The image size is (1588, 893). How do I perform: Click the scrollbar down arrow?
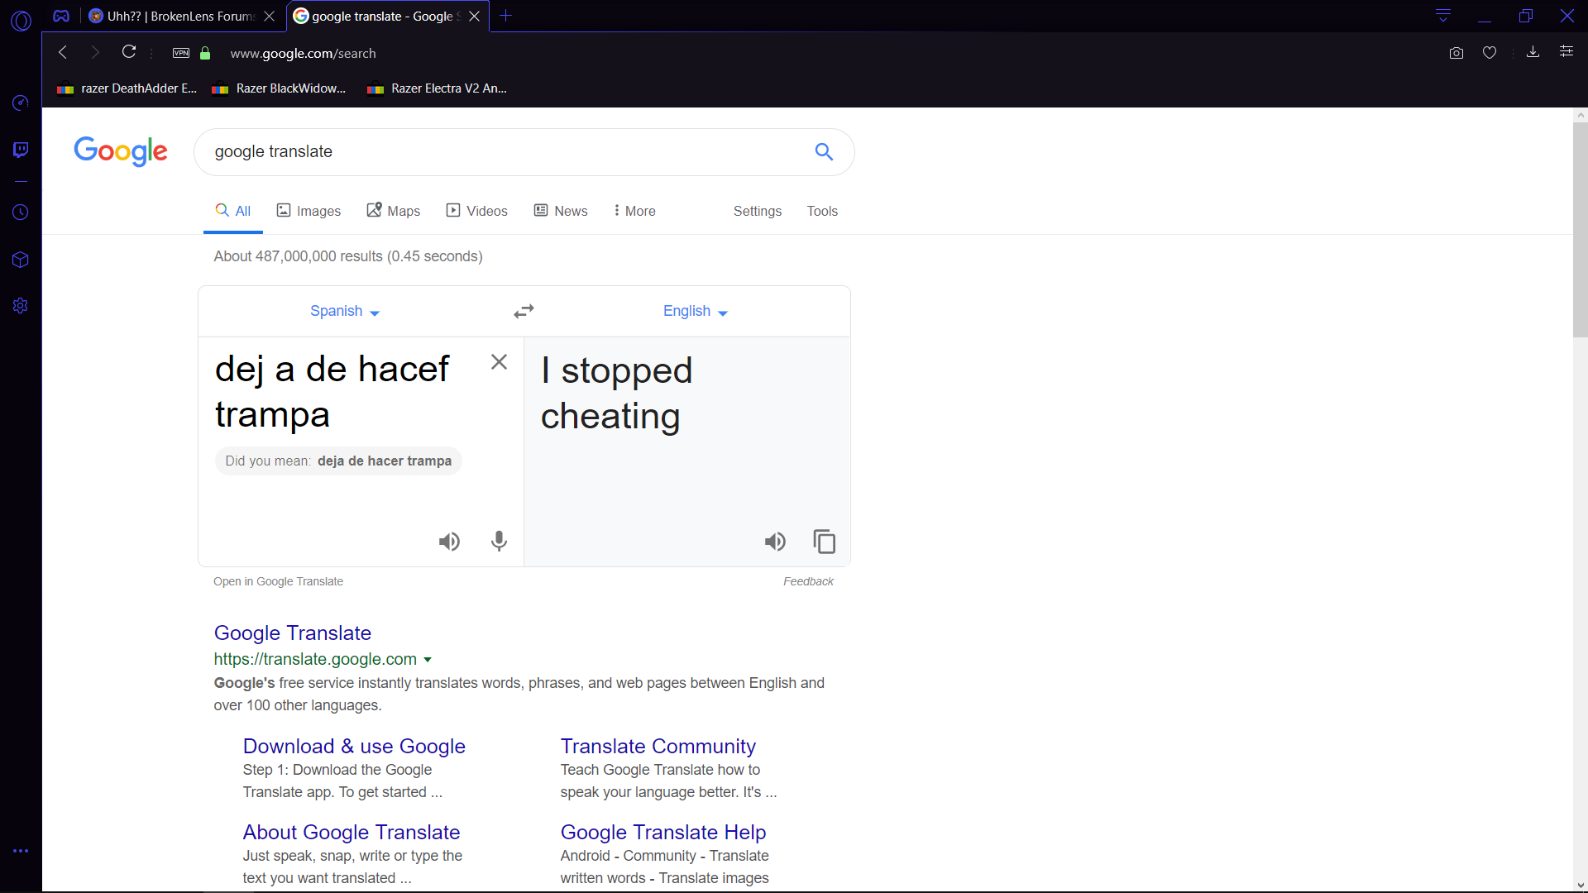(1580, 886)
